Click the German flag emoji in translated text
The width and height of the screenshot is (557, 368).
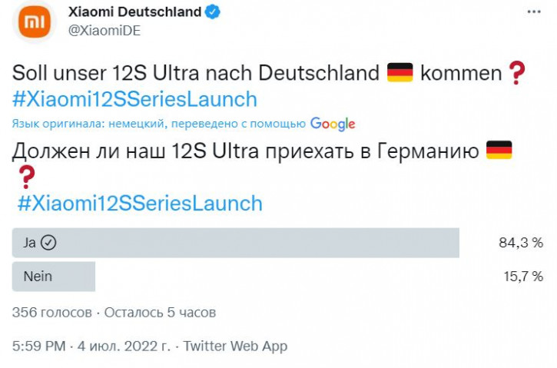(499, 151)
